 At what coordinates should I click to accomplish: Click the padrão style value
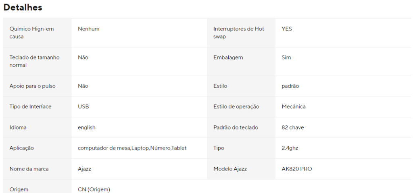(x=290, y=86)
